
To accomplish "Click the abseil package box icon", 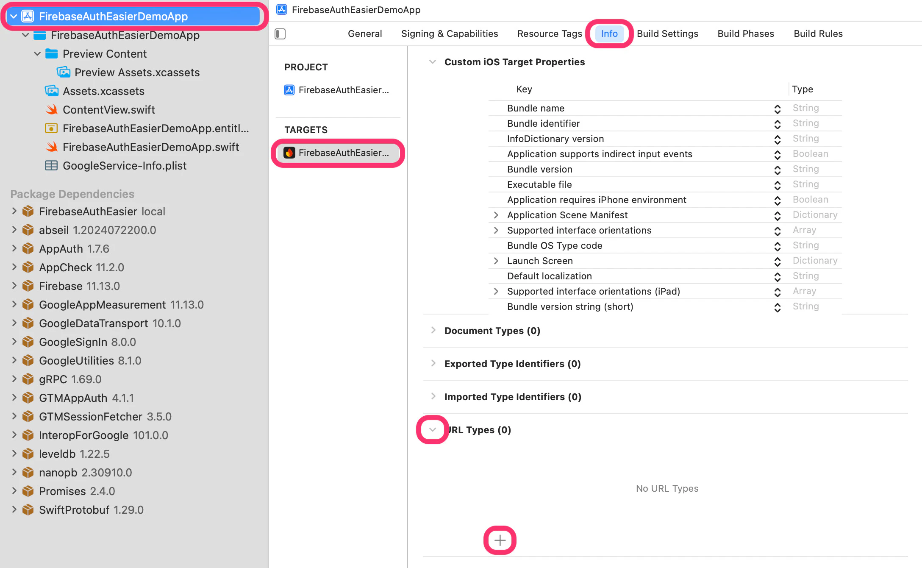I will 28,230.
